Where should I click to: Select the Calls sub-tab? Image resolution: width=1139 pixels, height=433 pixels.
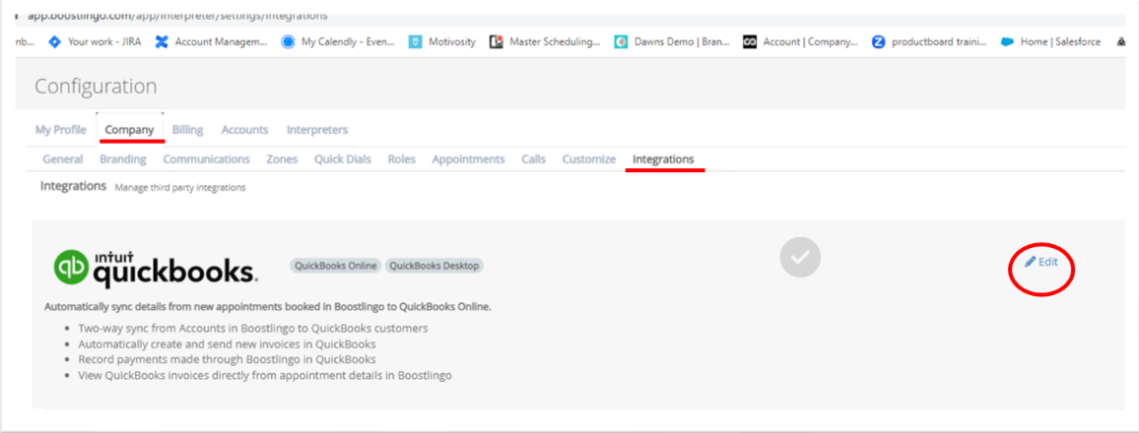tap(533, 158)
